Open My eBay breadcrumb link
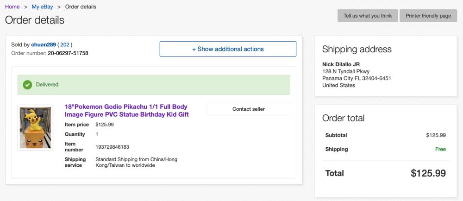Screen dimensions: 463x201 pyautogui.click(x=42, y=7)
